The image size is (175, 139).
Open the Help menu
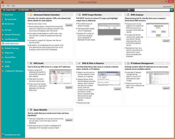point(13,6)
